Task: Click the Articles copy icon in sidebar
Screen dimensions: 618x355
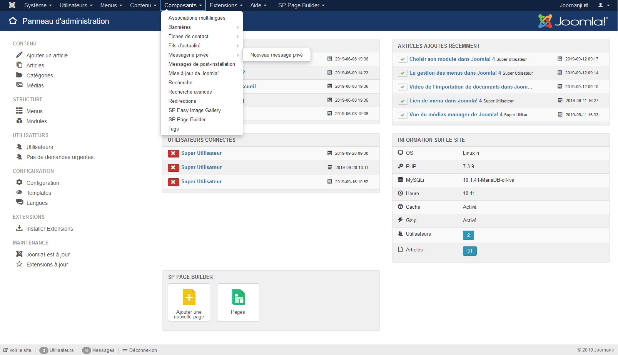Action: click(19, 65)
